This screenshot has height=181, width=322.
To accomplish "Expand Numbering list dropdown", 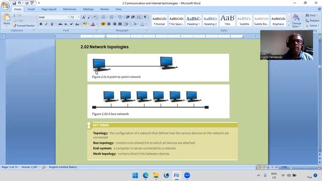I will [x=115, y=17].
